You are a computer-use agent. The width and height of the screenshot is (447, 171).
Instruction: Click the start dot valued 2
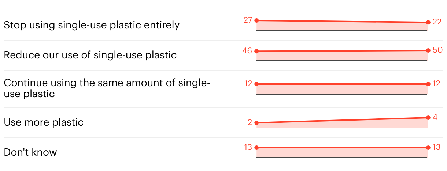(256, 123)
